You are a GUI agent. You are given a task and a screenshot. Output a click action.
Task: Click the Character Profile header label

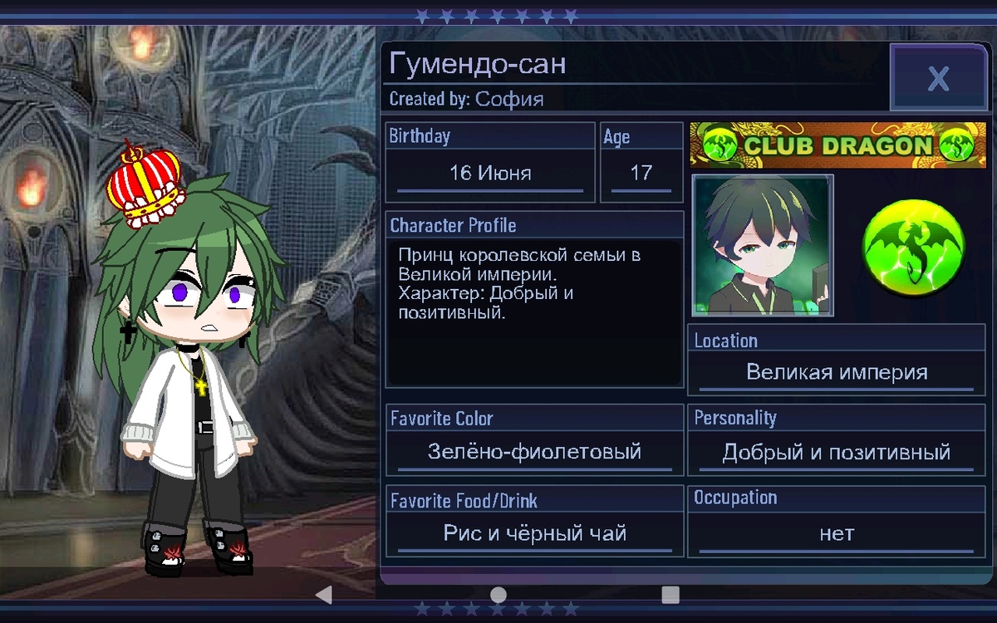(453, 226)
